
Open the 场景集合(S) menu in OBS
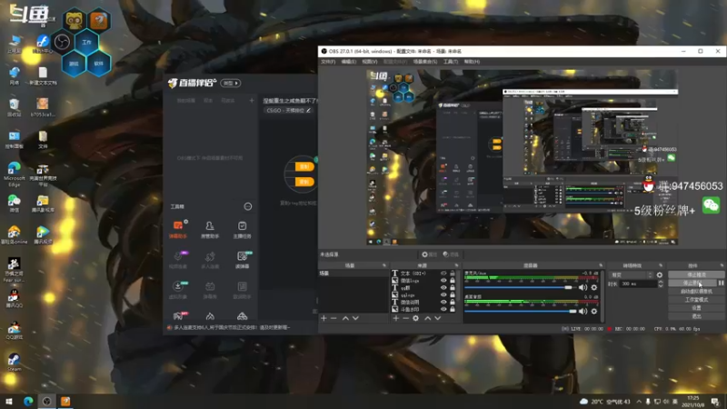pyautogui.click(x=425, y=62)
